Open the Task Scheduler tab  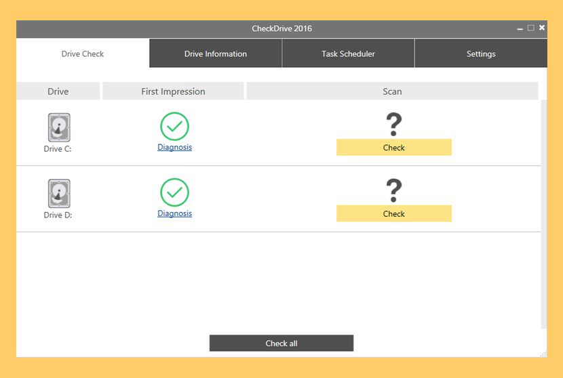(x=348, y=54)
